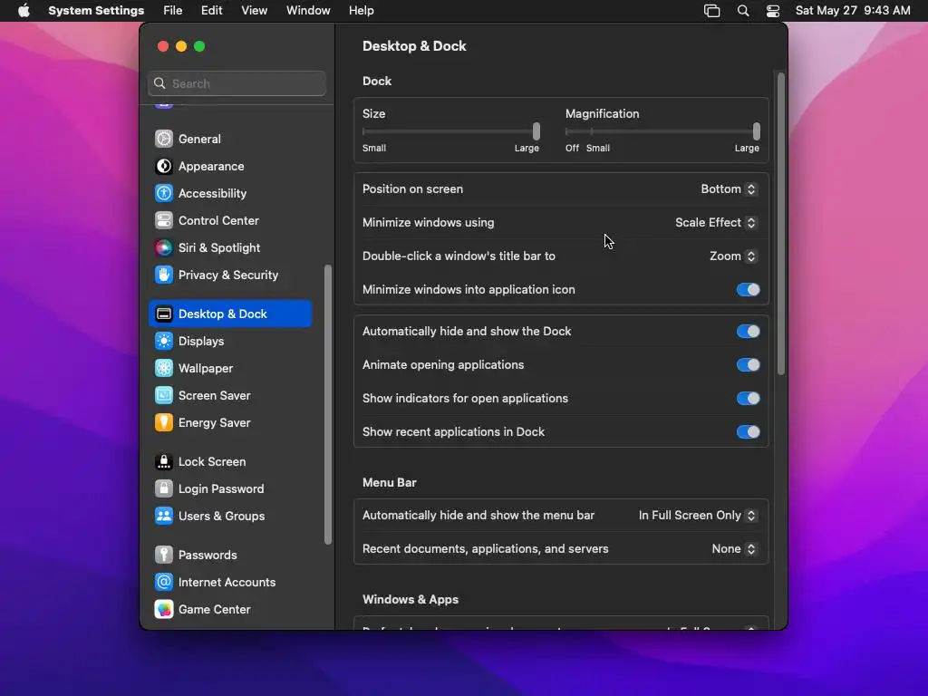Select Displays in the sidebar

(x=230, y=341)
